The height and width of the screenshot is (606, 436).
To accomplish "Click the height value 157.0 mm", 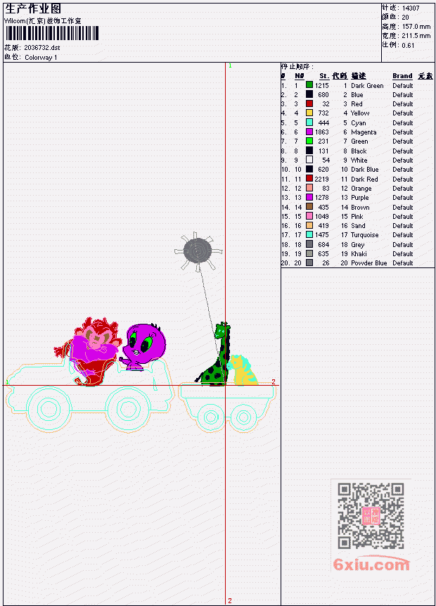I will tap(416, 27).
